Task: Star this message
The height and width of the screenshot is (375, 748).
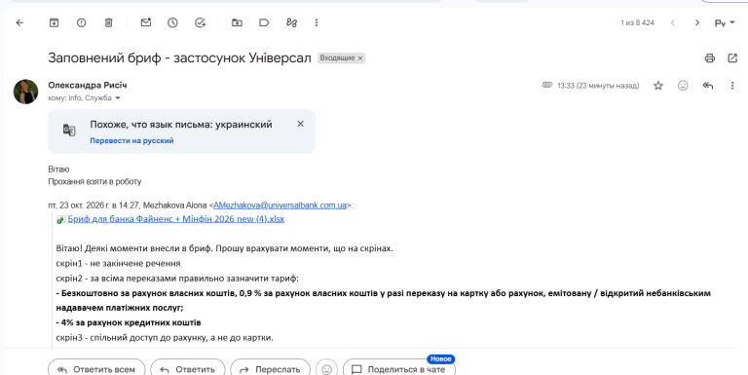Action: tap(658, 86)
